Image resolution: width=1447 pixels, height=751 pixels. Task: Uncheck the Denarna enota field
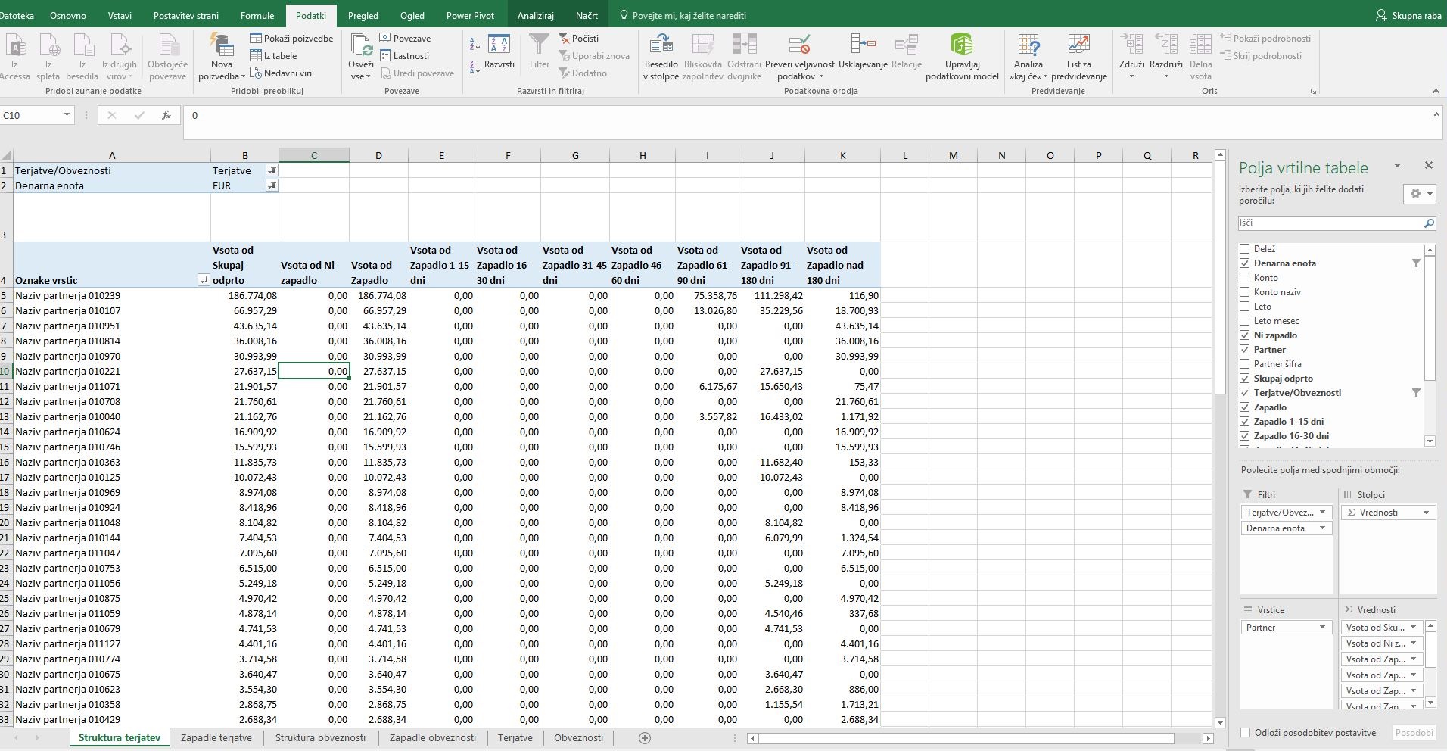click(x=1244, y=263)
